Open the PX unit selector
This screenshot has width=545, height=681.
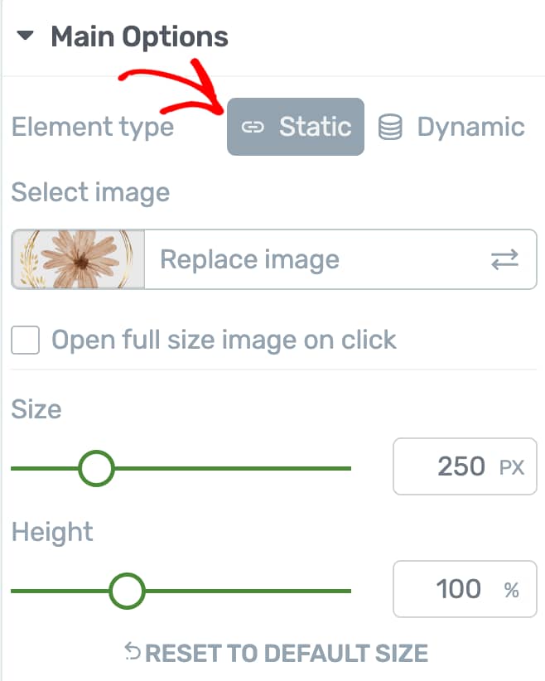pyautogui.click(x=512, y=467)
